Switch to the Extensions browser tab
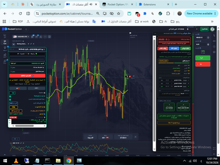This screenshot has height=165, width=220. coord(154,4)
